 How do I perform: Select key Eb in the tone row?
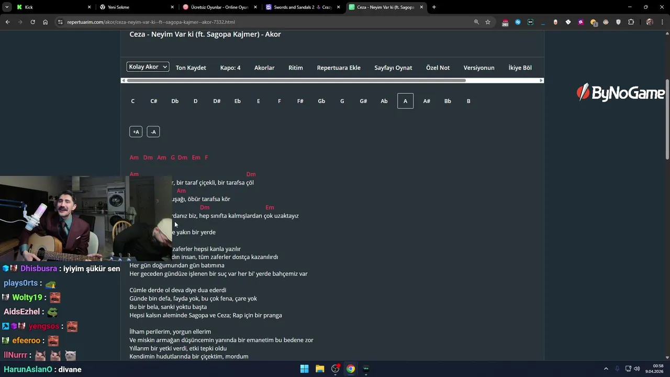238,101
